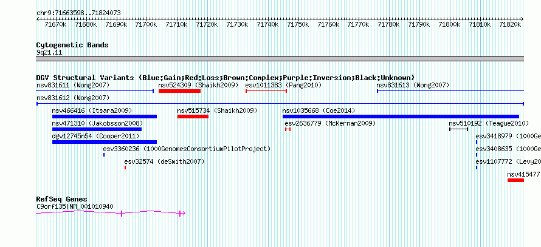The width and height of the screenshot is (541, 247).
Task: Open the nsv524309 (Shaikh2009) label
Action: click(x=198, y=85)
